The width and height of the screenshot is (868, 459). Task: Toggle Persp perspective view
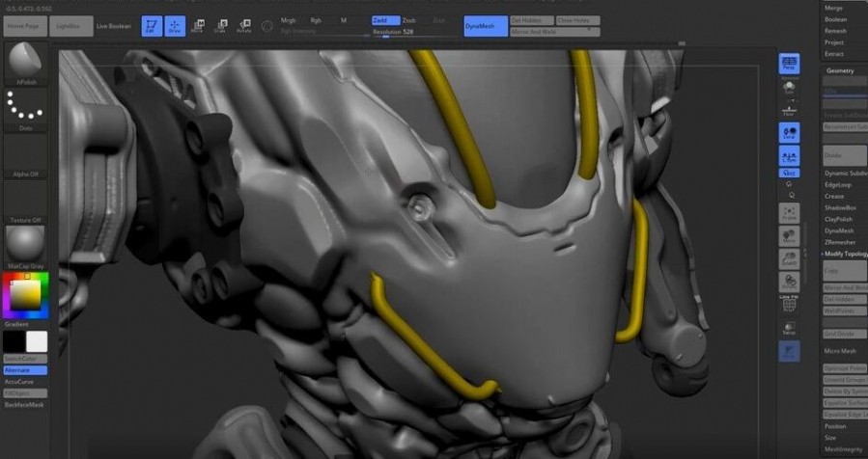click(789, 64)
